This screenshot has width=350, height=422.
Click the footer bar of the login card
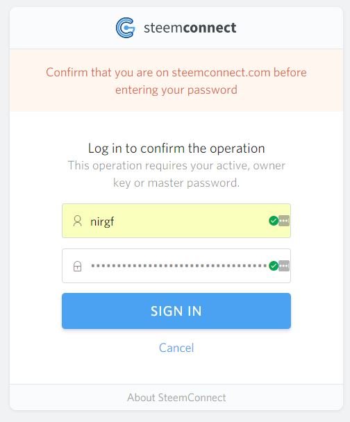click(176, 397)
